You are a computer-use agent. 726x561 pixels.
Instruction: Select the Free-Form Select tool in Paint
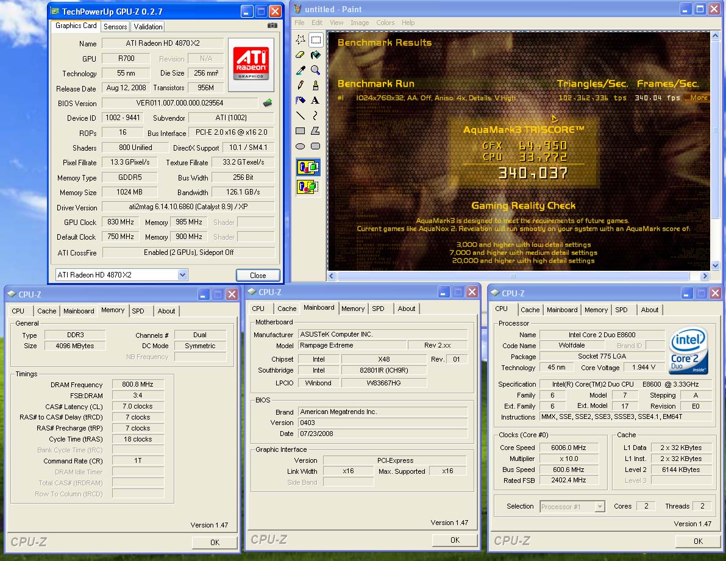coord(300,40)
